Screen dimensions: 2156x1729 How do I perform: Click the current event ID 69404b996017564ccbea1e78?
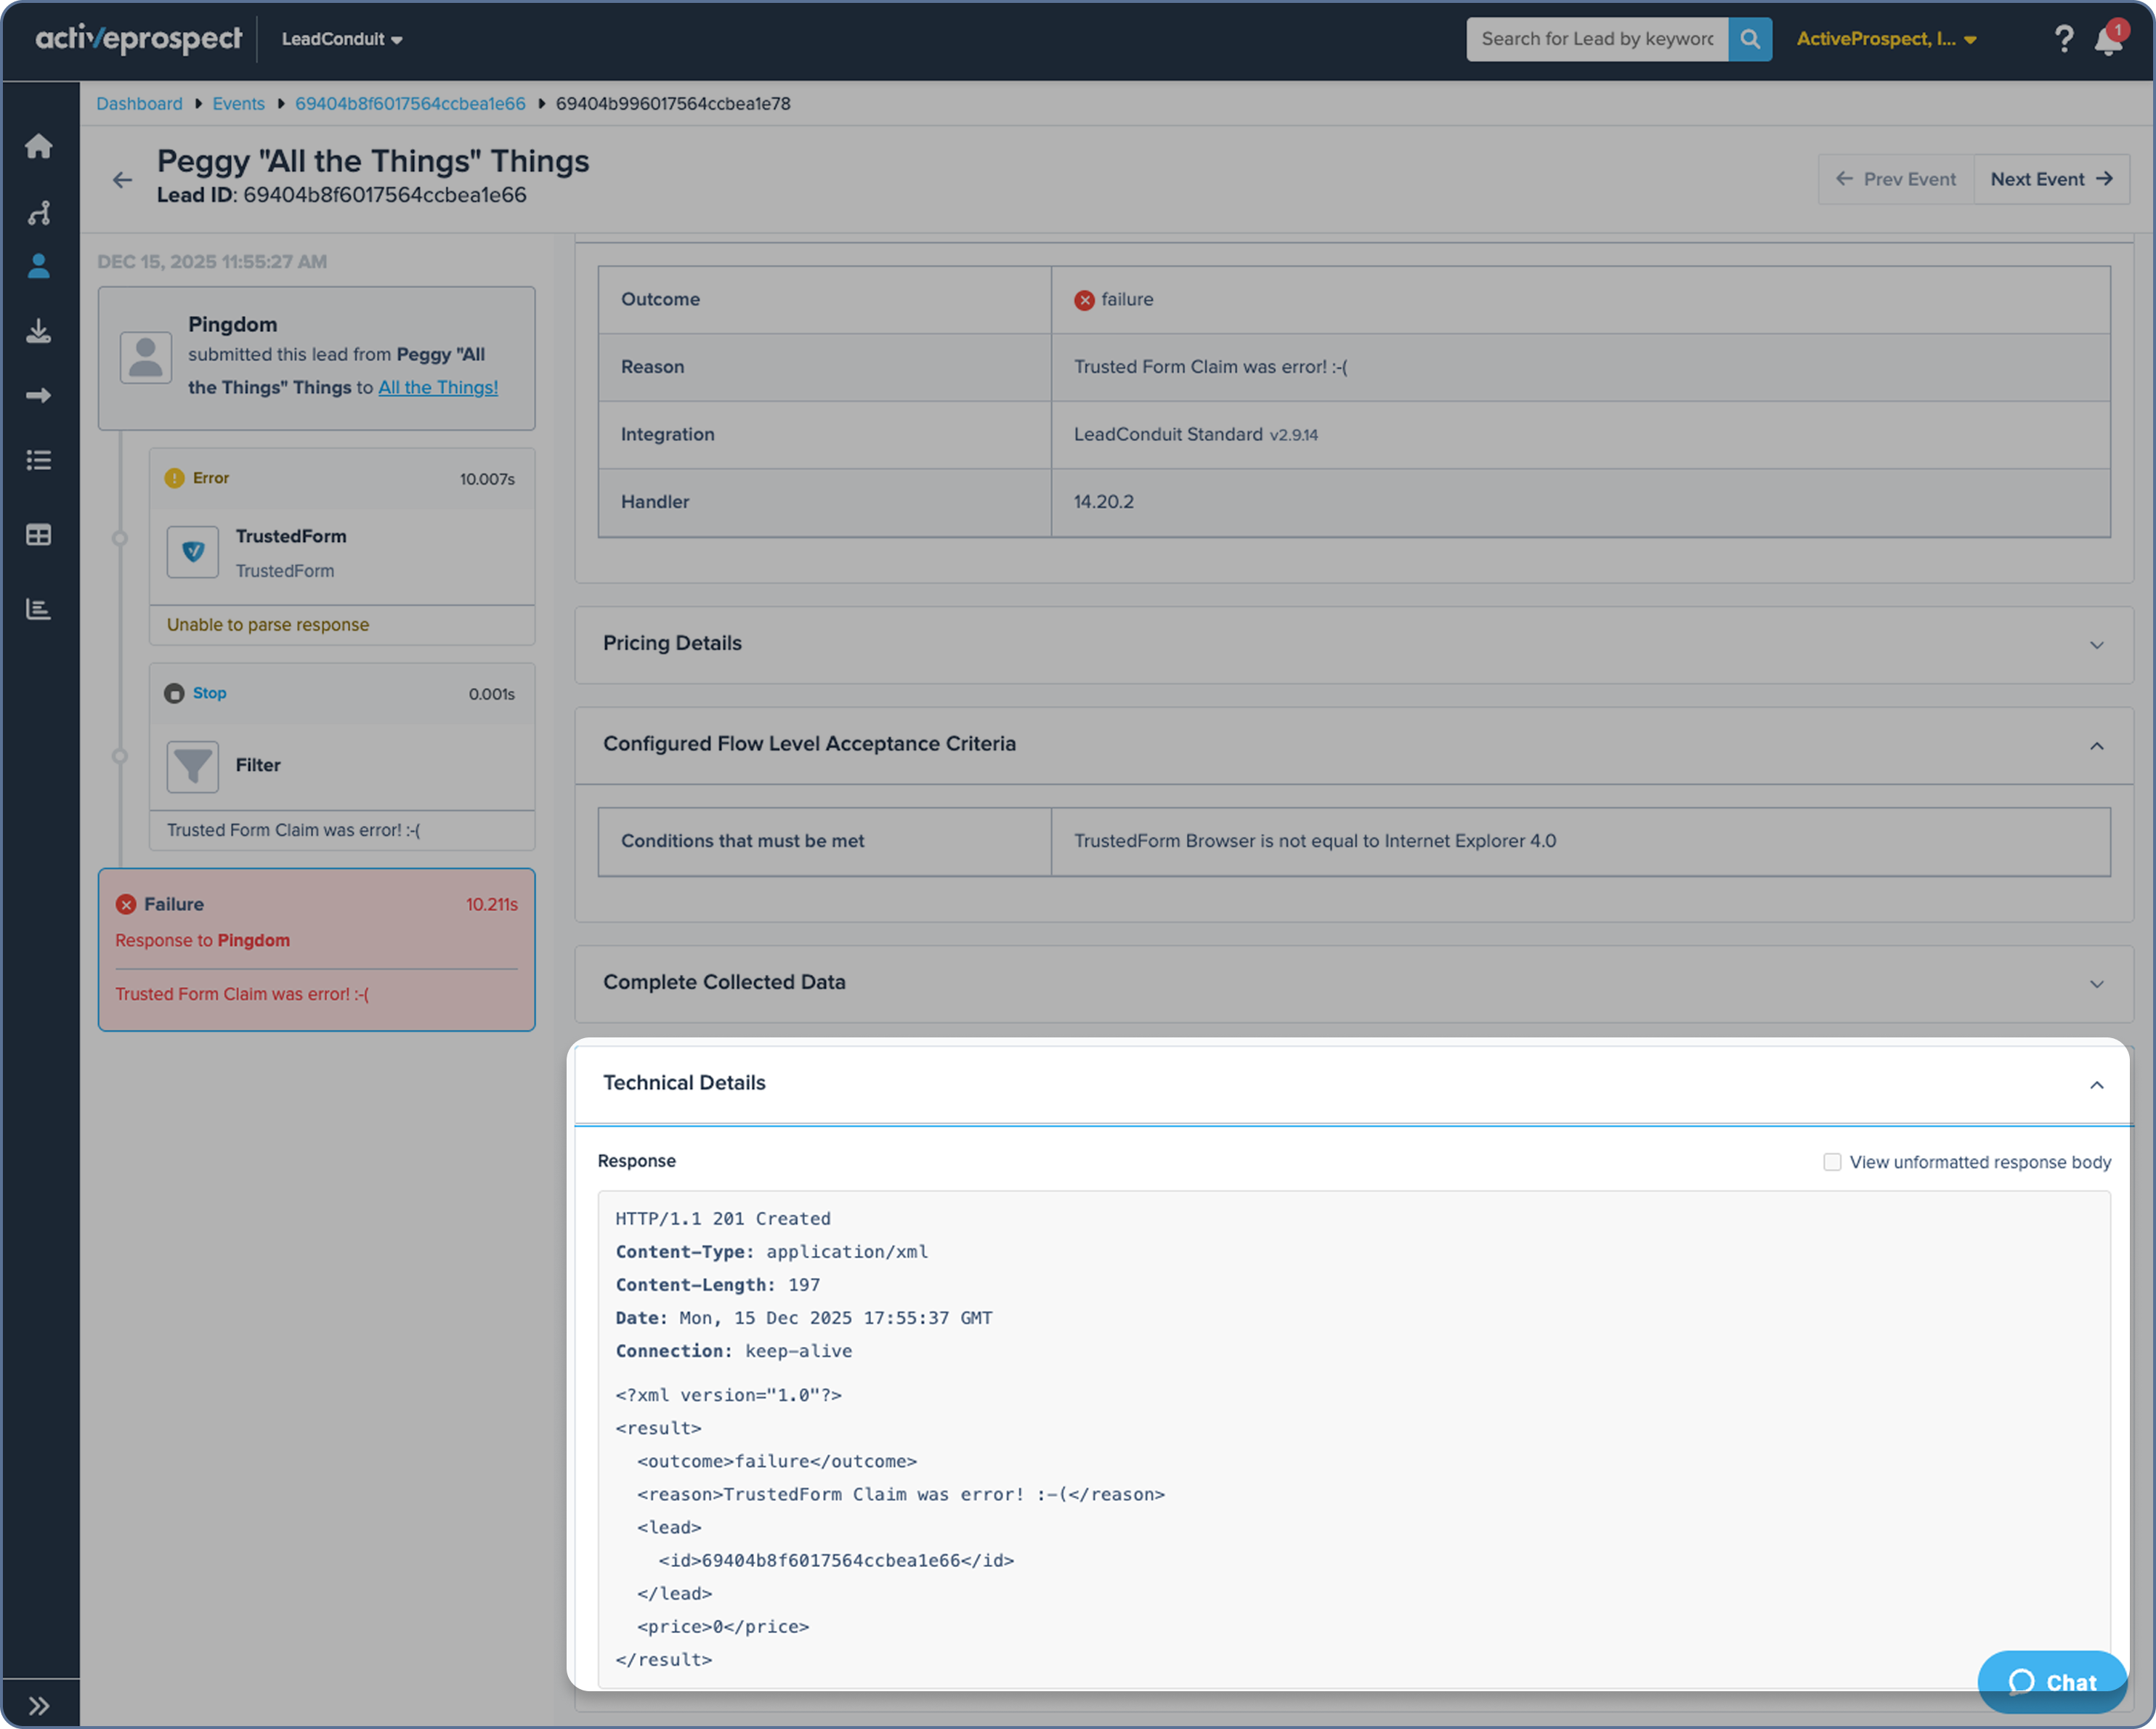673,104
